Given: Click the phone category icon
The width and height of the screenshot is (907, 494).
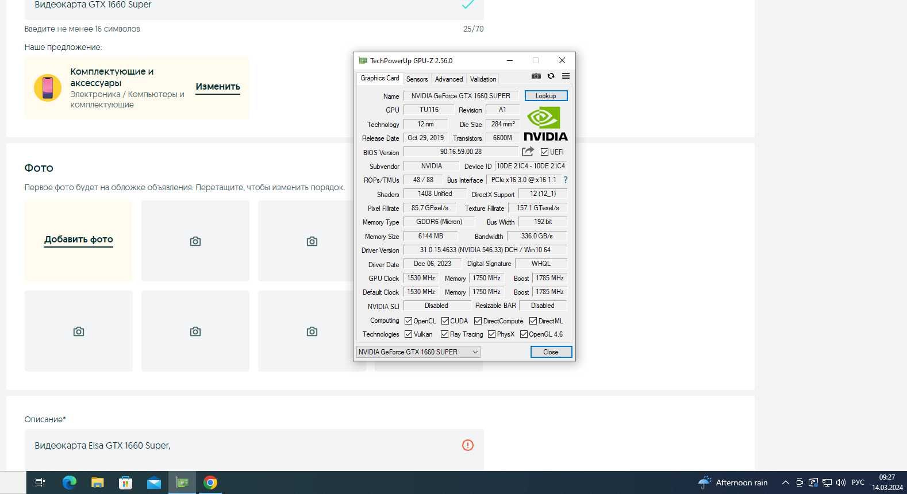Looking at the screenshot, I should tap(48, 88).
